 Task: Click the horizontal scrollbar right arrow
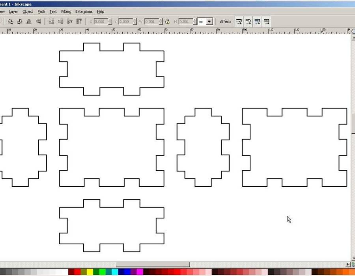tap(348, 264)
